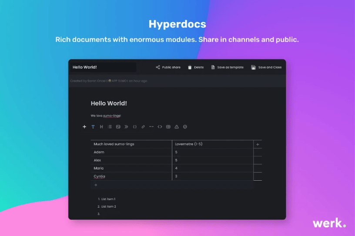This screenshot has height=236, width=355.
Task: Insert an image block from the toolbar
Action: 118,127
